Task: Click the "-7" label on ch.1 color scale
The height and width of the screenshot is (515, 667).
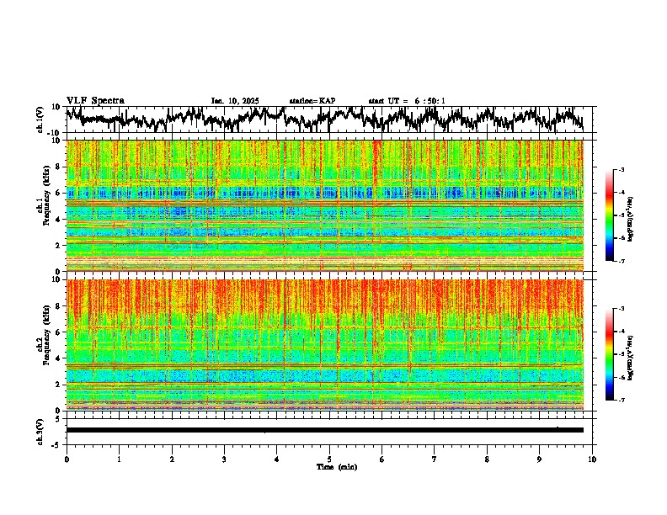Action: 622,261
